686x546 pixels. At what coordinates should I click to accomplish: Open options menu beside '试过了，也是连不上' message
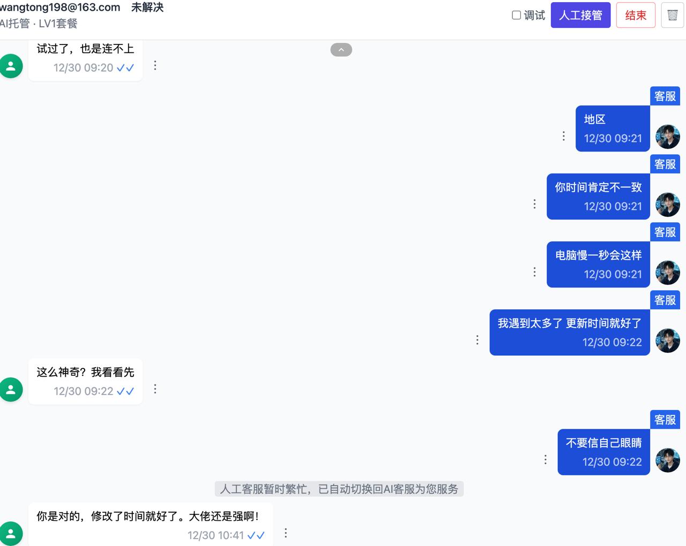click(x=155, y=65)
